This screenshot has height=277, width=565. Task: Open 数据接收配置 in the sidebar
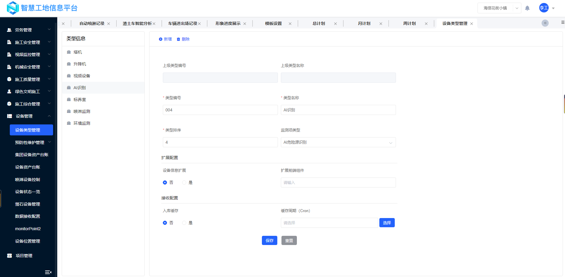tap(28, 216)
